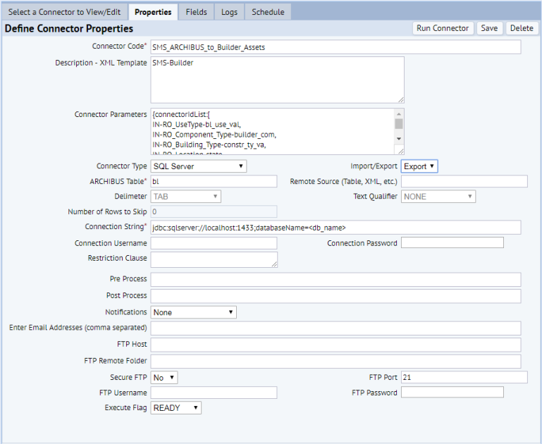Open the Schedule tab

(268, 12)
